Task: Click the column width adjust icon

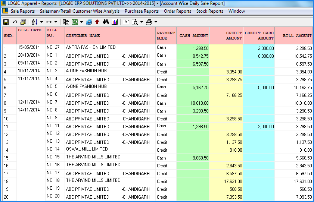Action: point(49,22)
